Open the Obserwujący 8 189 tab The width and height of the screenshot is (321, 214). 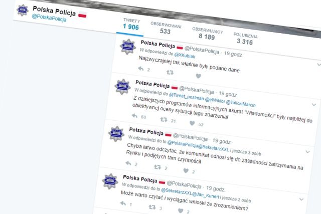[207, 34]
